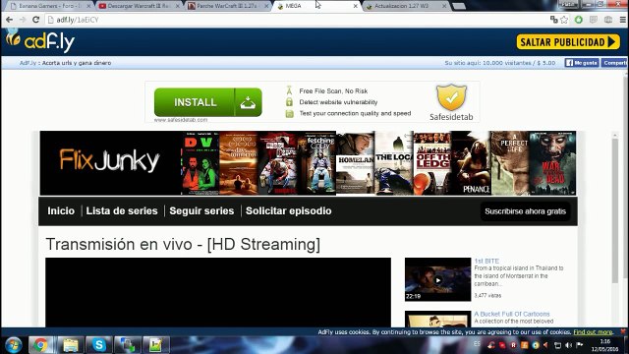Open the Windows Start menu
The height and width of the screenshot is (354, 629).
(x=13, y=345)
